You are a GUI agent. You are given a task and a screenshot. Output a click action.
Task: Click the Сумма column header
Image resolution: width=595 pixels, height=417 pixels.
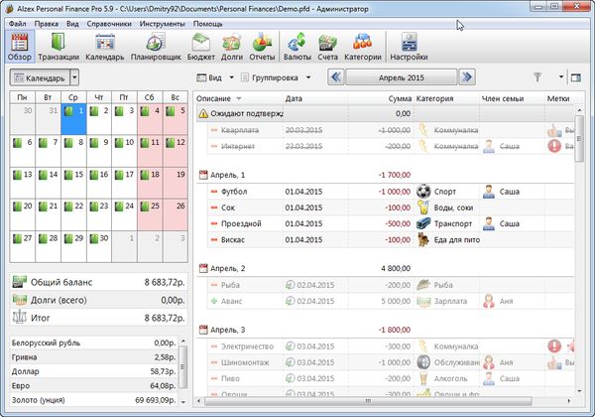coord(381,98)
